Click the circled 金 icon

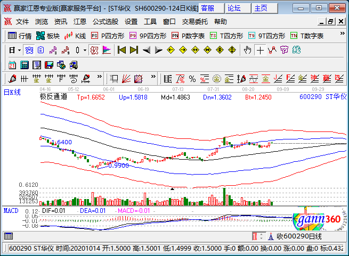(216, 79)
